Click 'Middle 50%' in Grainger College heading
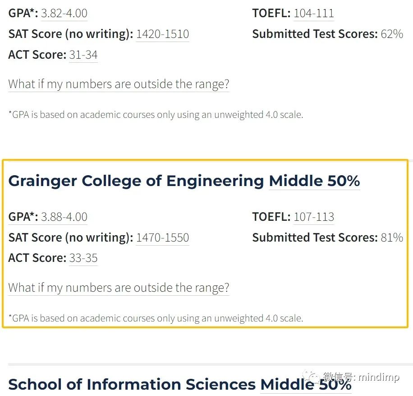 (x=315, y=181)
